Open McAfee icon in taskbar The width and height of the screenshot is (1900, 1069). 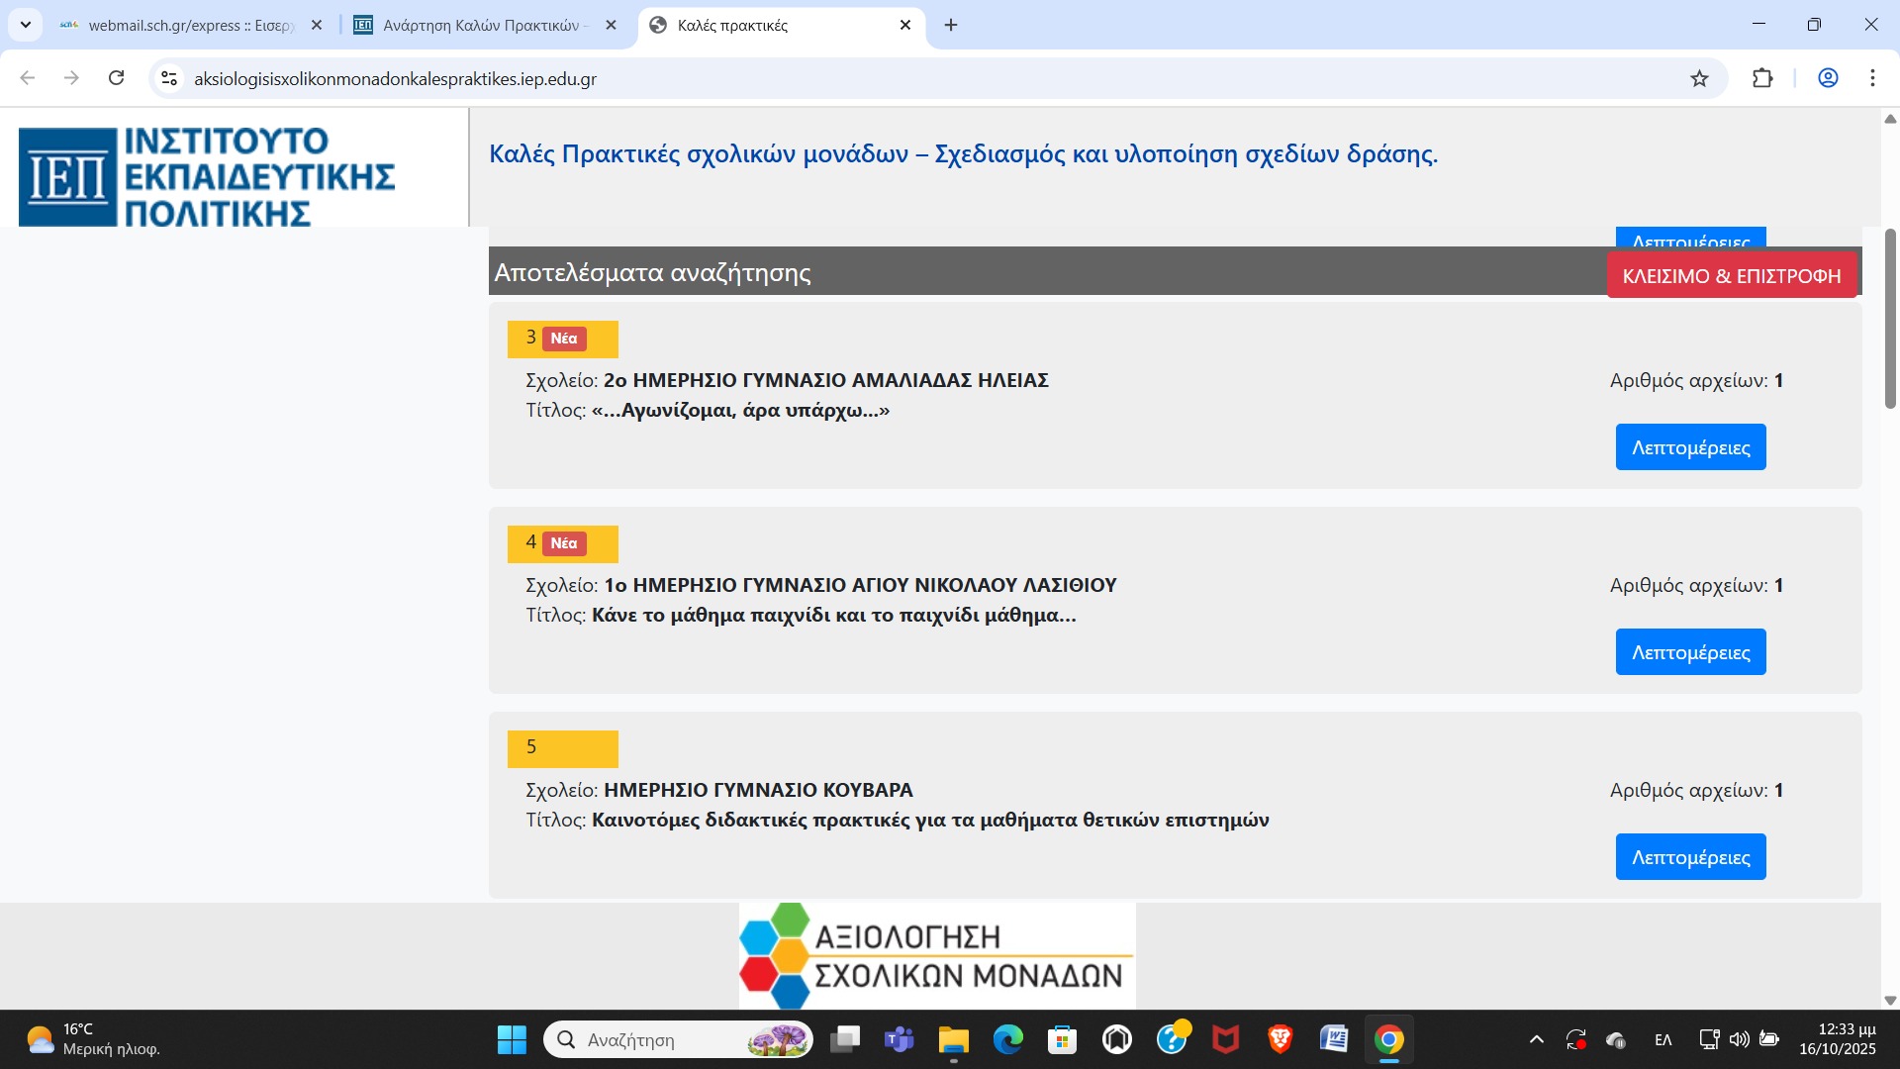(x=1226, y=1040)
